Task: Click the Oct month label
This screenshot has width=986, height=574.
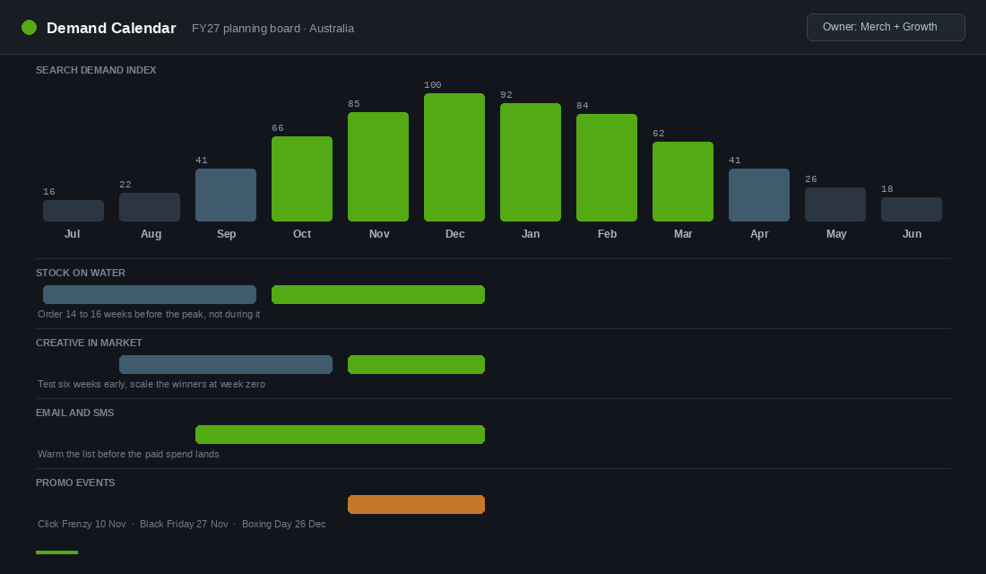Action: coord(302,233)
